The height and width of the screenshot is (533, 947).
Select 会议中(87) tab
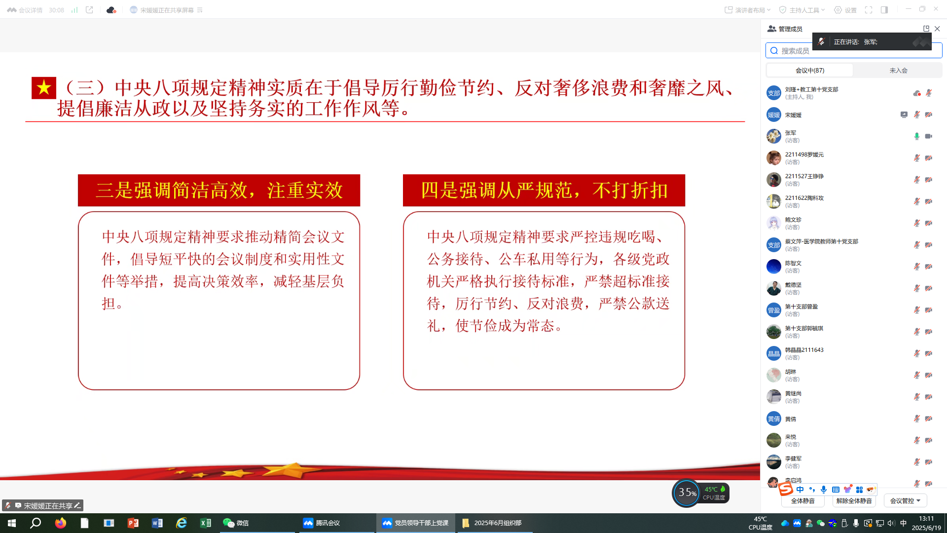(x=810, y=71)
